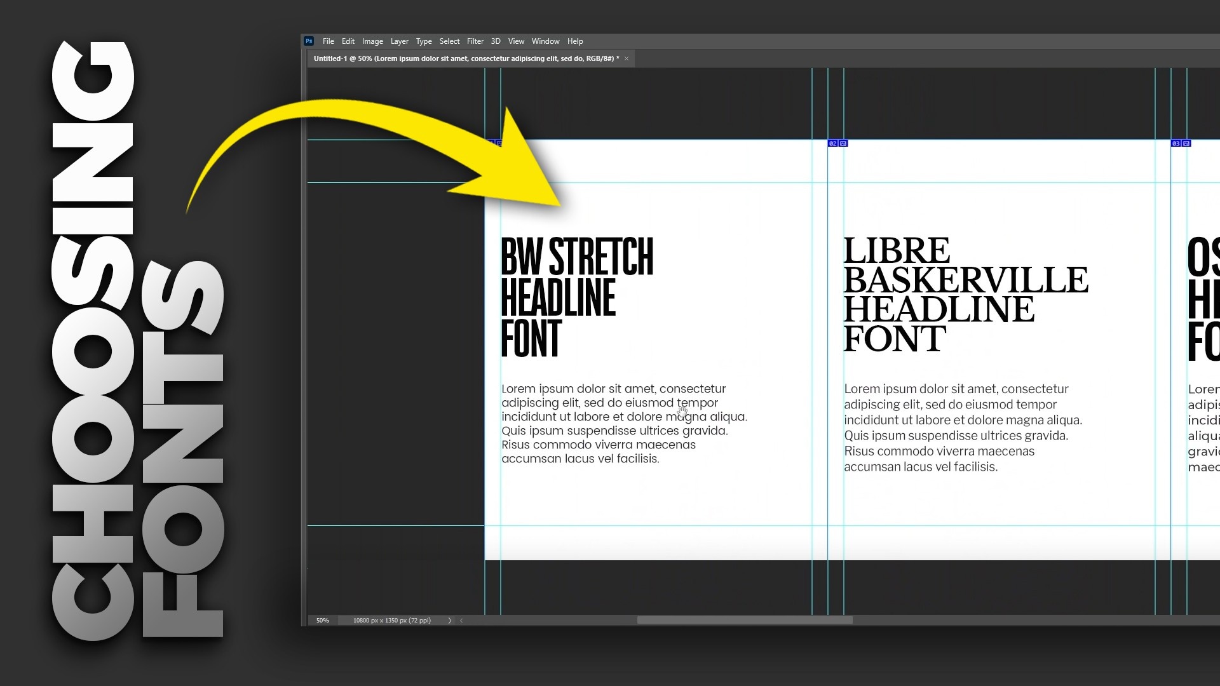Click the 50% zoom level field
The width and height of the screenshot is (1220, 686).
[x=323, y=621]
